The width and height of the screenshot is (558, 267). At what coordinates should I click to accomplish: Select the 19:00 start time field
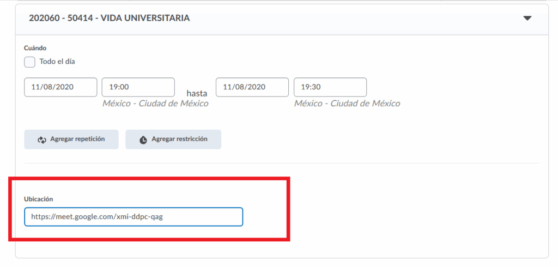138,87
